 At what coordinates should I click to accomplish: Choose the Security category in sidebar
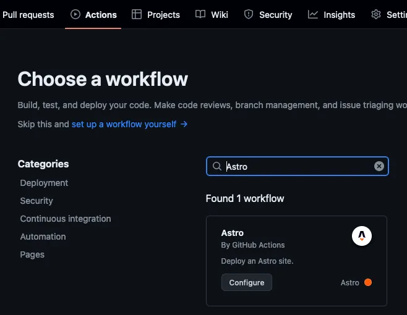pos(36,201)
